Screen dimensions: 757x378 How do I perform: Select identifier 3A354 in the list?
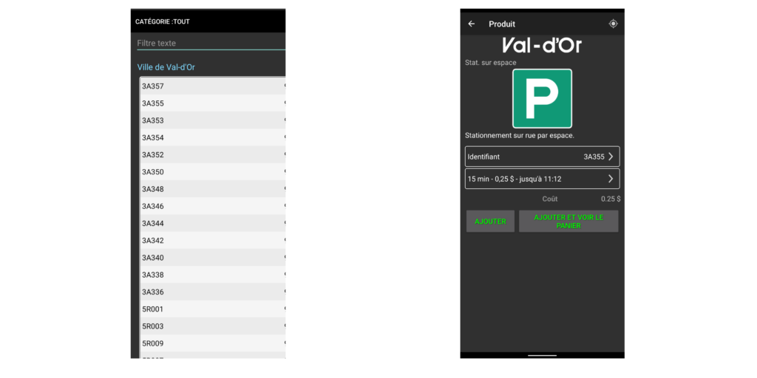213,138
